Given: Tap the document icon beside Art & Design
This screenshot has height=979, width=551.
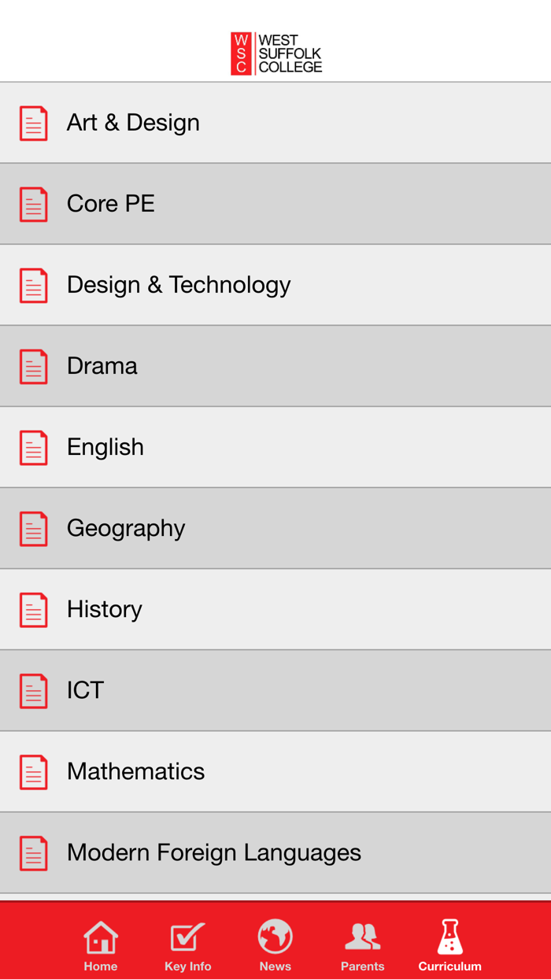Looking at the screenshot, I should [x=34, y=124].
